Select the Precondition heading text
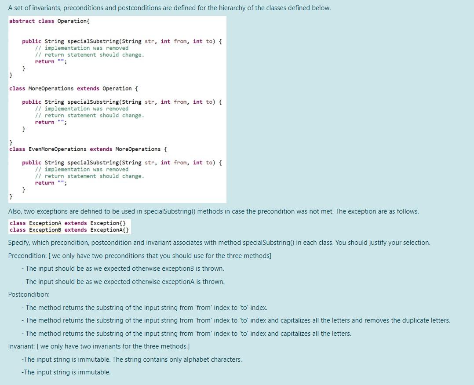This screenshot has height=385, width=474. [26, 255]
